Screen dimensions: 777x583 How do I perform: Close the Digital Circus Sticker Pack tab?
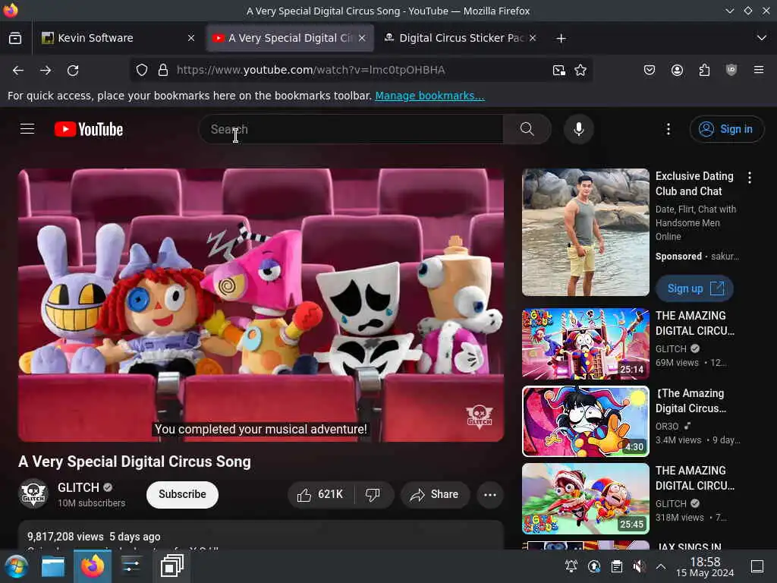click(x=533, y=38)
